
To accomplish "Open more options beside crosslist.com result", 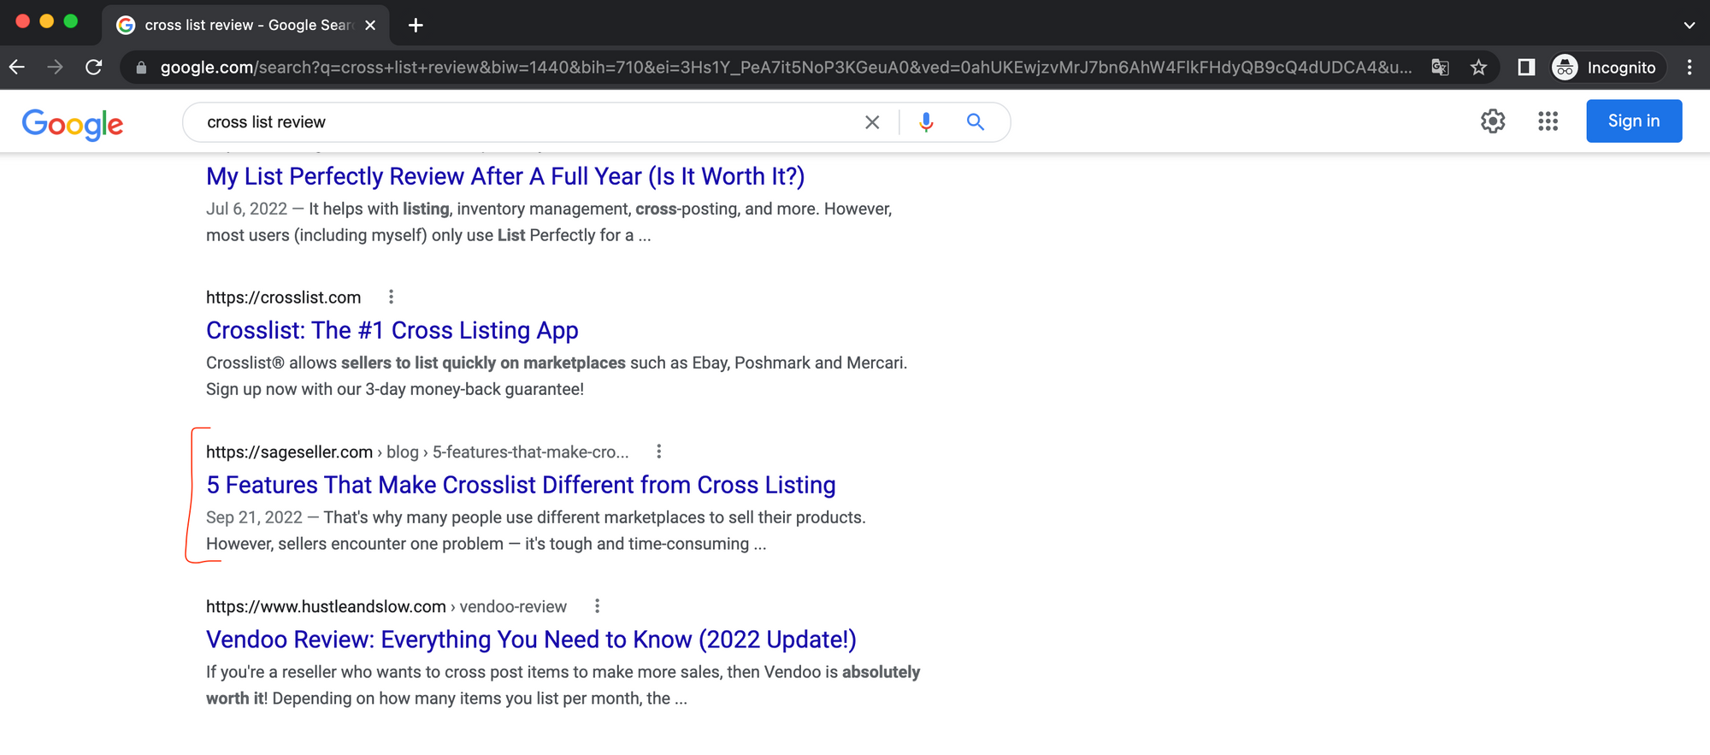I will click(x=391, y=297).
